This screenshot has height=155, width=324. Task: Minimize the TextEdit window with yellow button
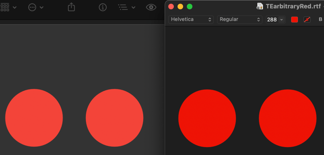[180, 7]
